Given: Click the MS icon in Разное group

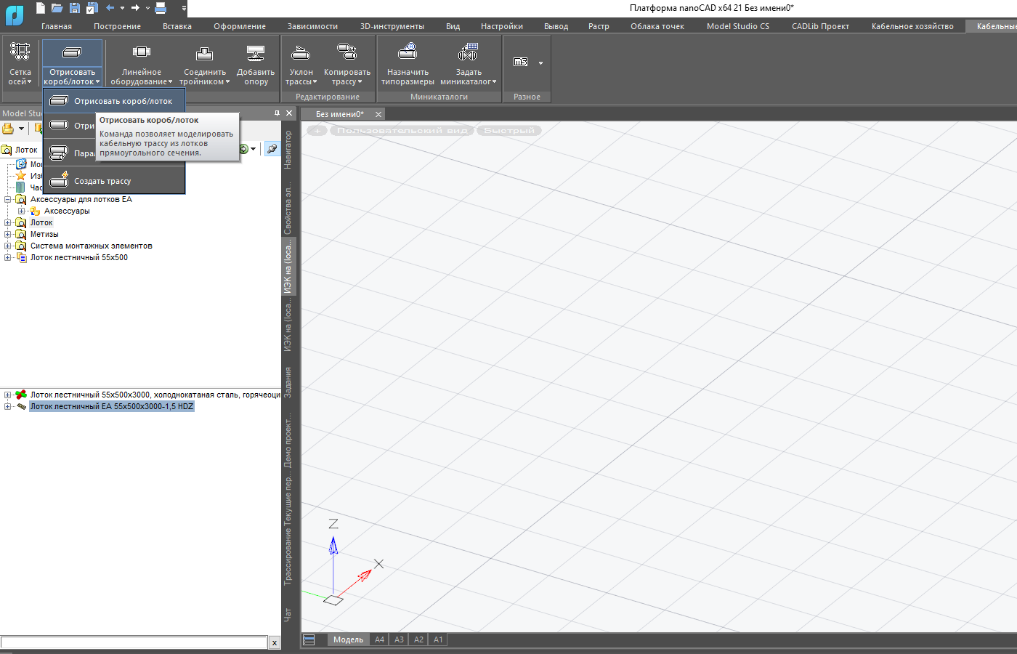Looking at the screenshot, I should tap(521, 62).
